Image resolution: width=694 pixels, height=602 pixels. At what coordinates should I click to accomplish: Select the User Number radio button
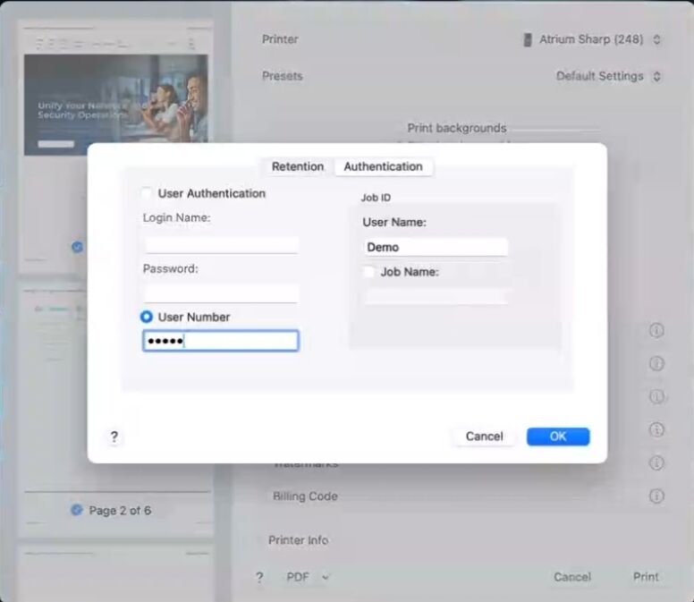click(x=147, y=317)
